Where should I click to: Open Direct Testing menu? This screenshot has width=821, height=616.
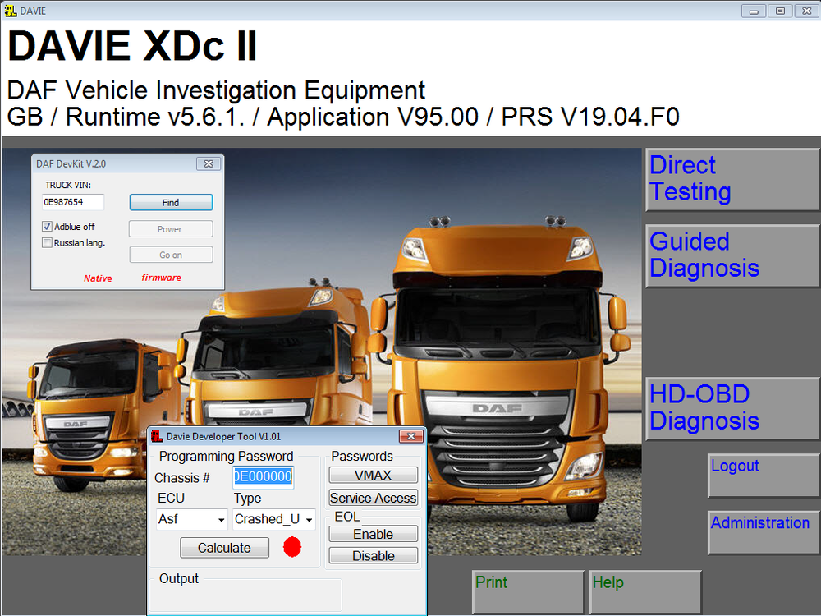(x=731, y=179)
